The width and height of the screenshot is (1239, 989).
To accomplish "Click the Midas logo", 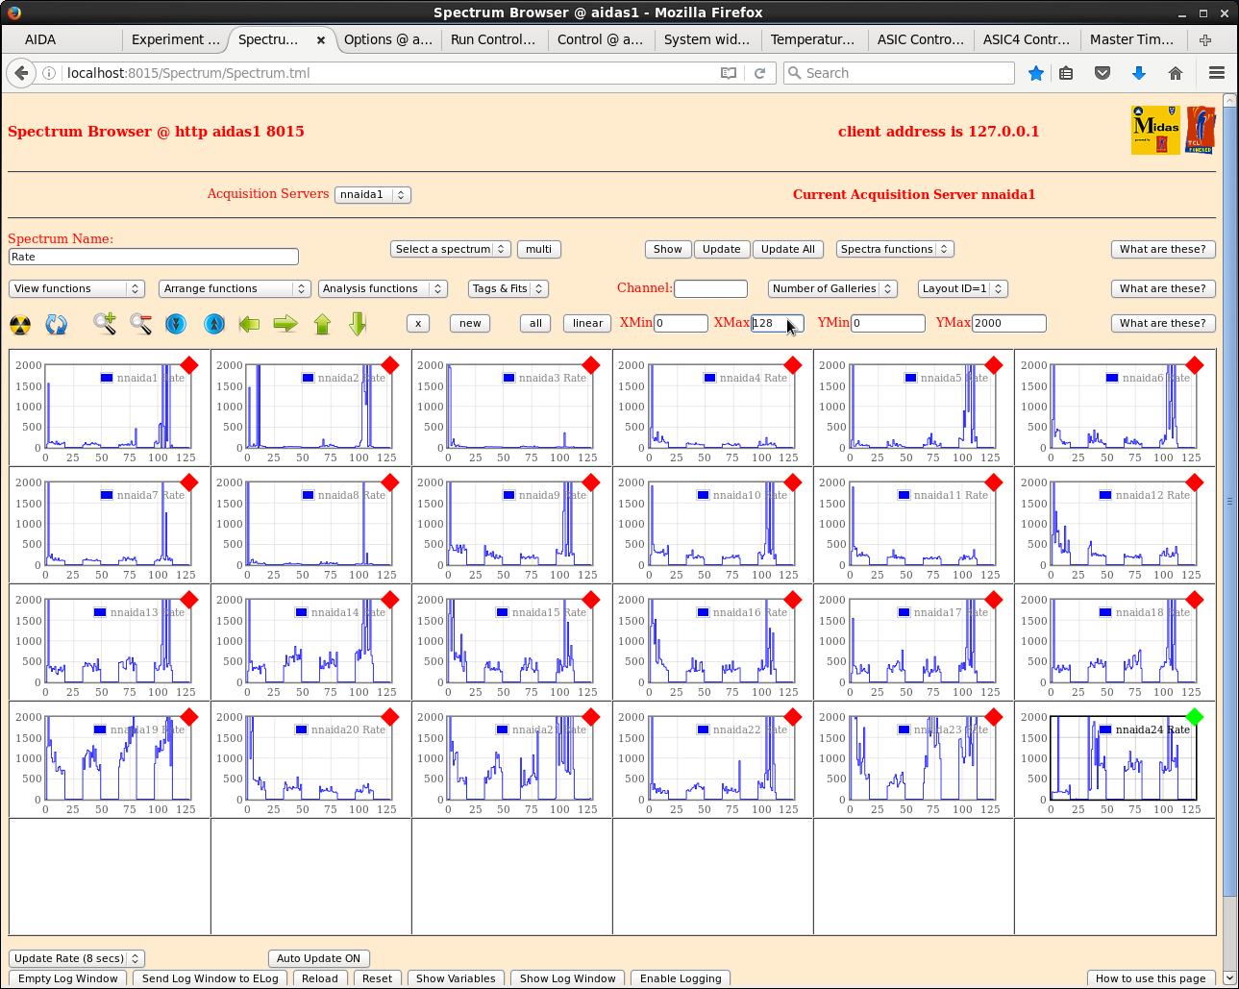I will click(1155, 130).
